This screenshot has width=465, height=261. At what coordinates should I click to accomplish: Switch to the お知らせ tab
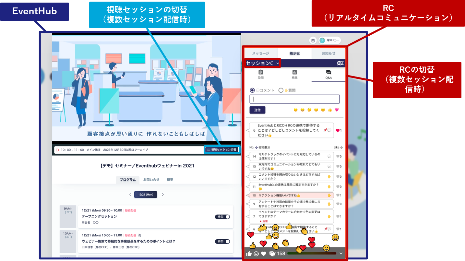click(328, 53)
